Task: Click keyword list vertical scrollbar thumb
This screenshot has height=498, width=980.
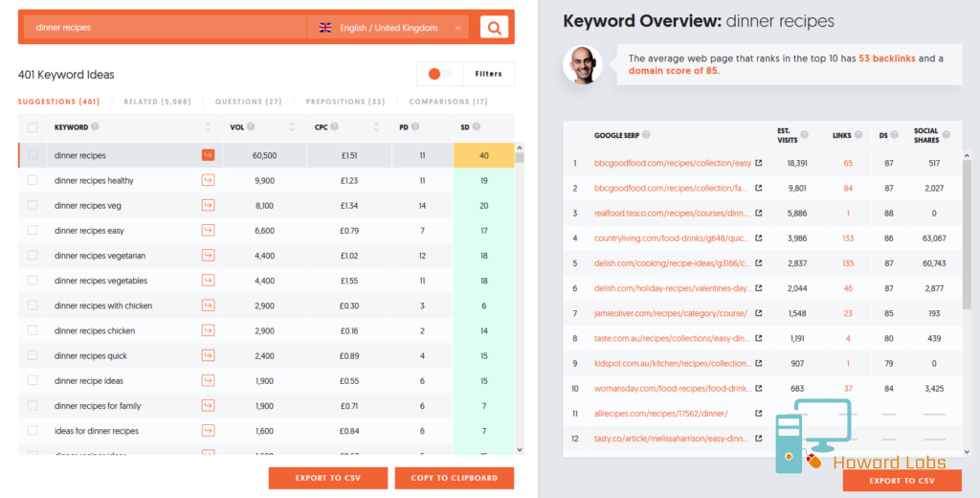Action: 520,157
